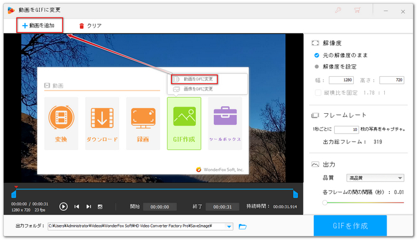Click the 高さ height field showing 720
Viewport: 417px width, 240px height.
tap(391, 80)
